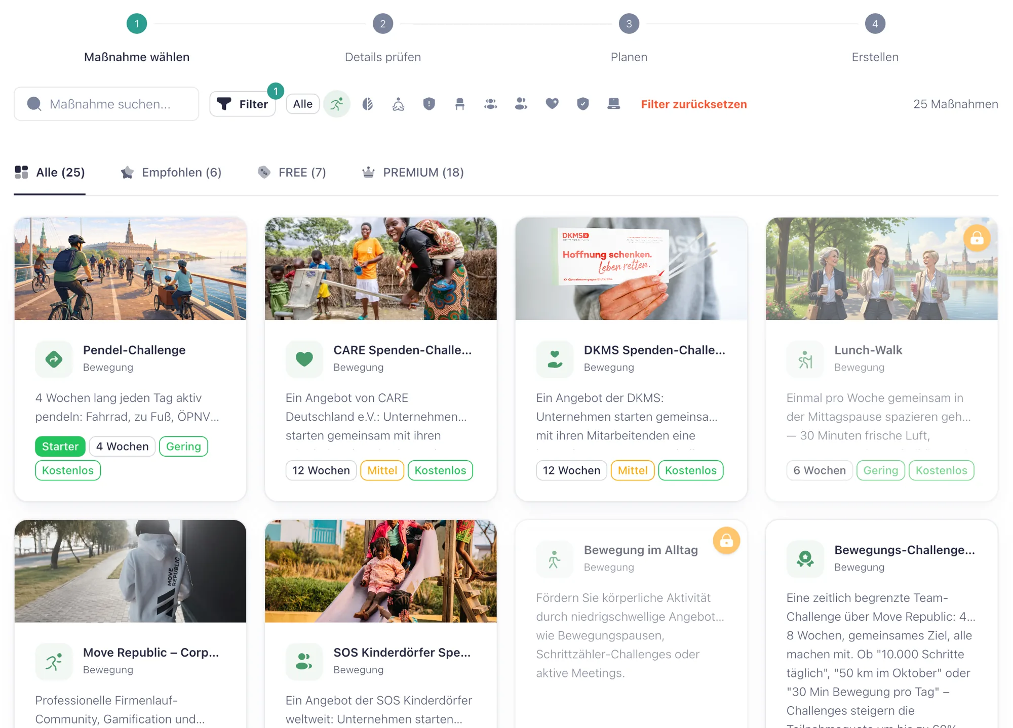Toggle the Alle category chip
This screenshot has width=1013, height=728.
click(302, 104)
